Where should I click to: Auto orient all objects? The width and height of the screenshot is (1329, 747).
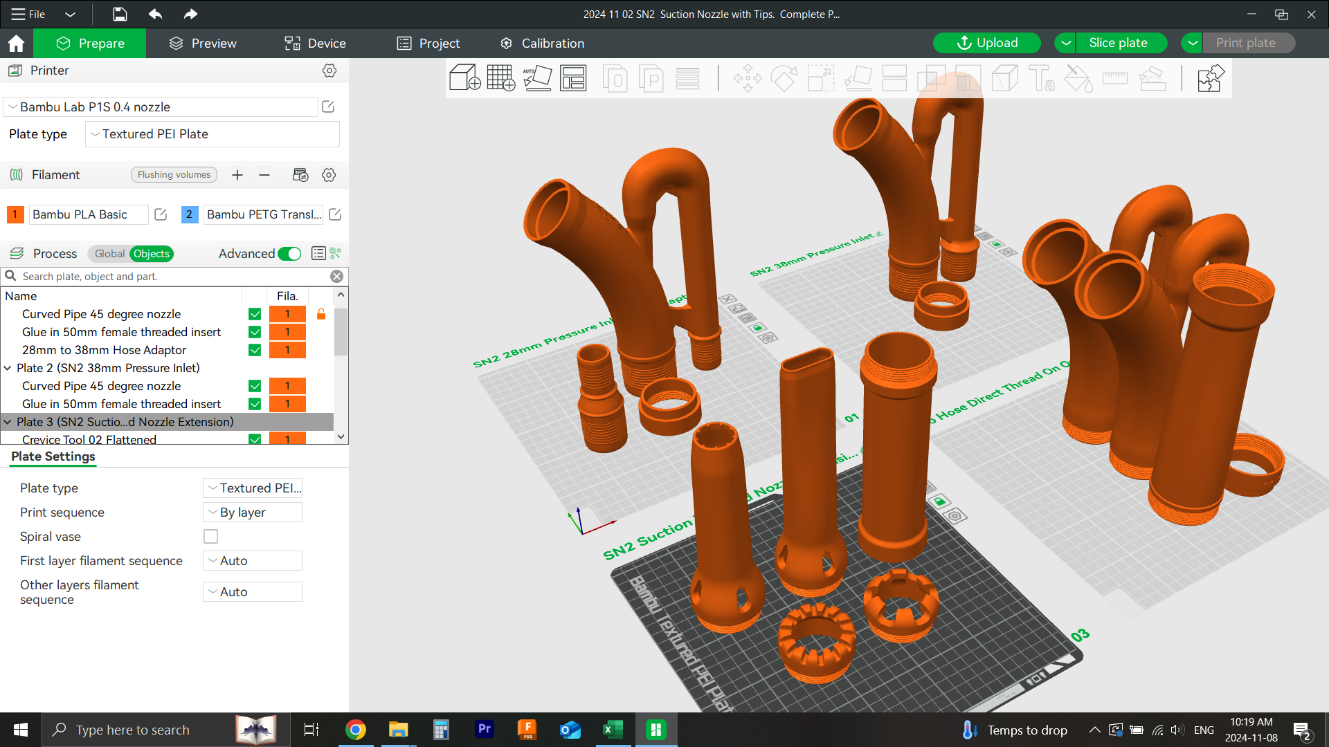(538, 78)
